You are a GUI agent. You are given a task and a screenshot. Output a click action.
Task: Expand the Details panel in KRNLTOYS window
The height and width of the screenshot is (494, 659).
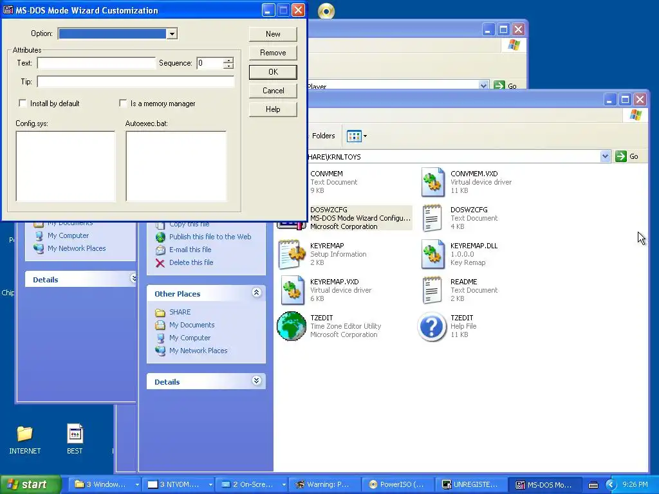coord(256,381)
